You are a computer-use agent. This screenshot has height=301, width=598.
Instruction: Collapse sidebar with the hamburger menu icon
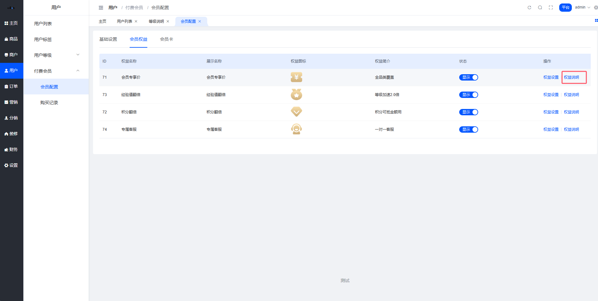[101, 8]
